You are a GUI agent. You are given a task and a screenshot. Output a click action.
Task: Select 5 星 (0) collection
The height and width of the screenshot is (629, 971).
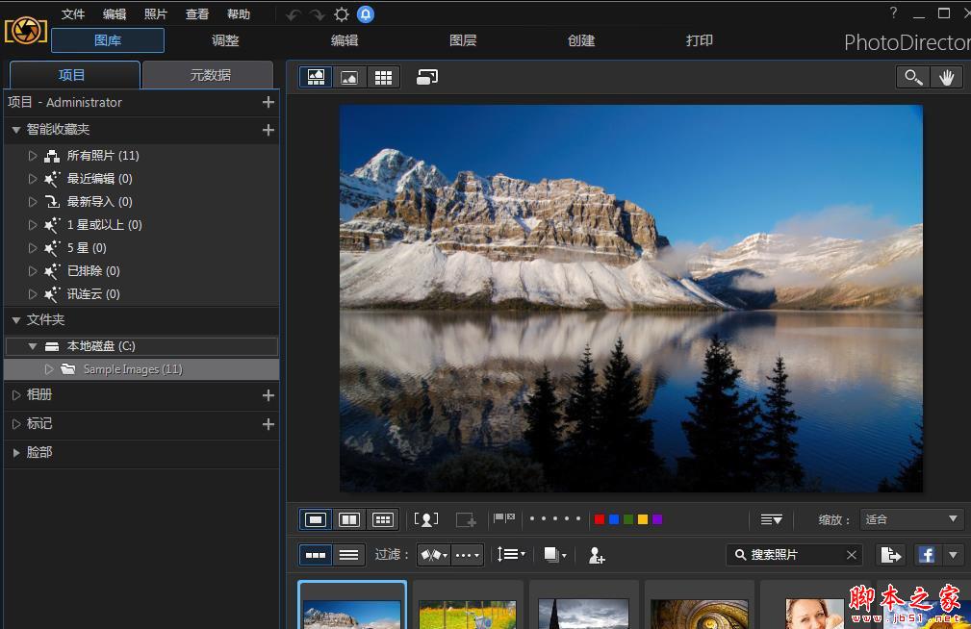(86, 248)
